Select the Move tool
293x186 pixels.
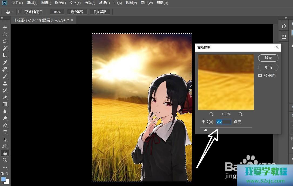pos(5,27)
